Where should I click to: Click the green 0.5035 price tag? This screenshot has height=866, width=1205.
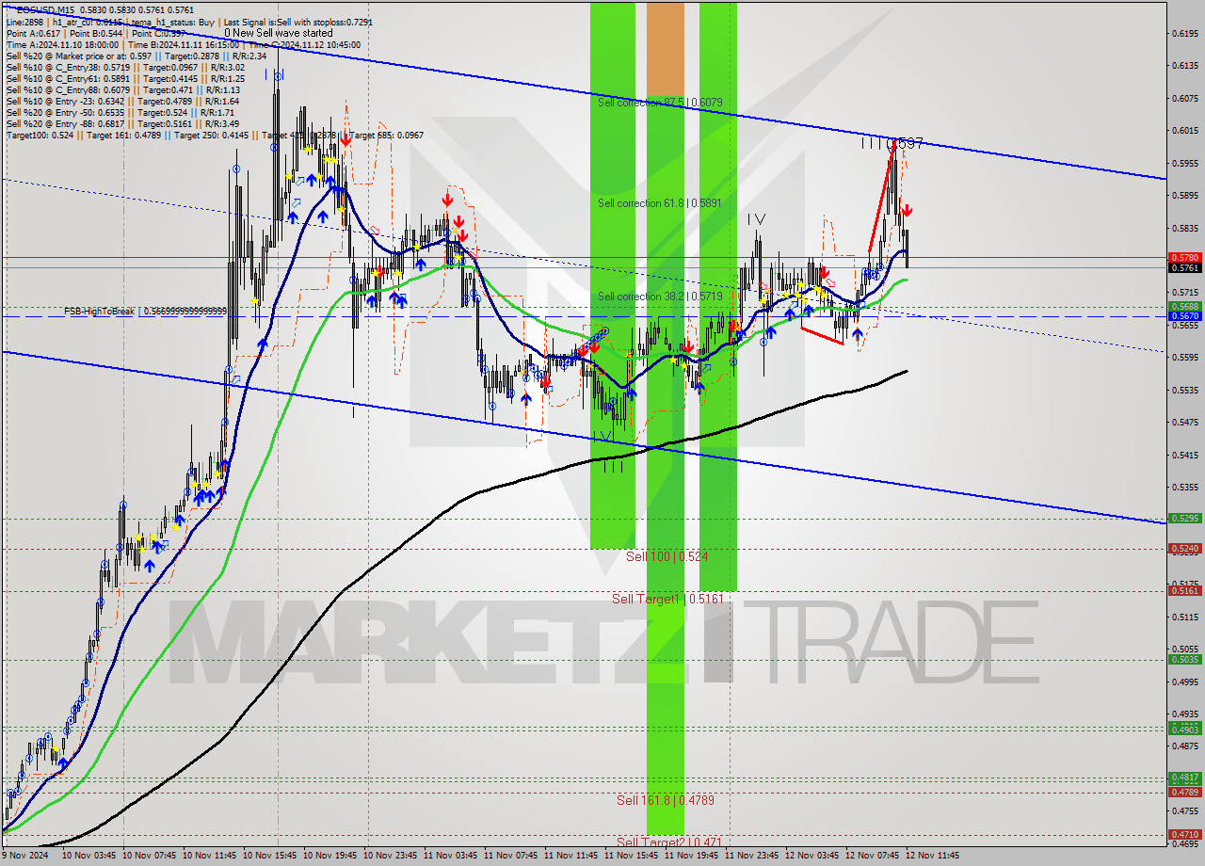[1183, 659]
